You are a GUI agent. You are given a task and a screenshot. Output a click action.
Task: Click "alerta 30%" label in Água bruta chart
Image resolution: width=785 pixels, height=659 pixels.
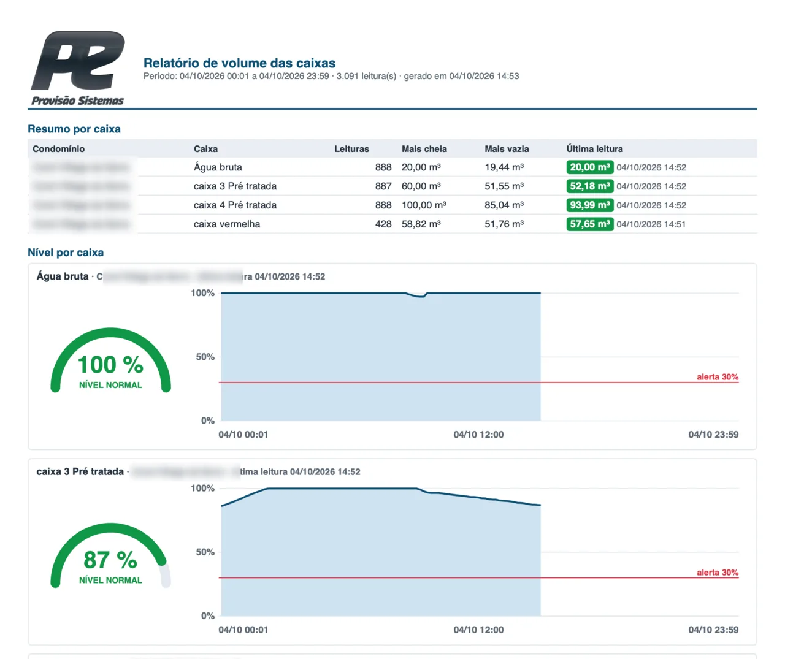pyautogui.click(x=718, y=377)
